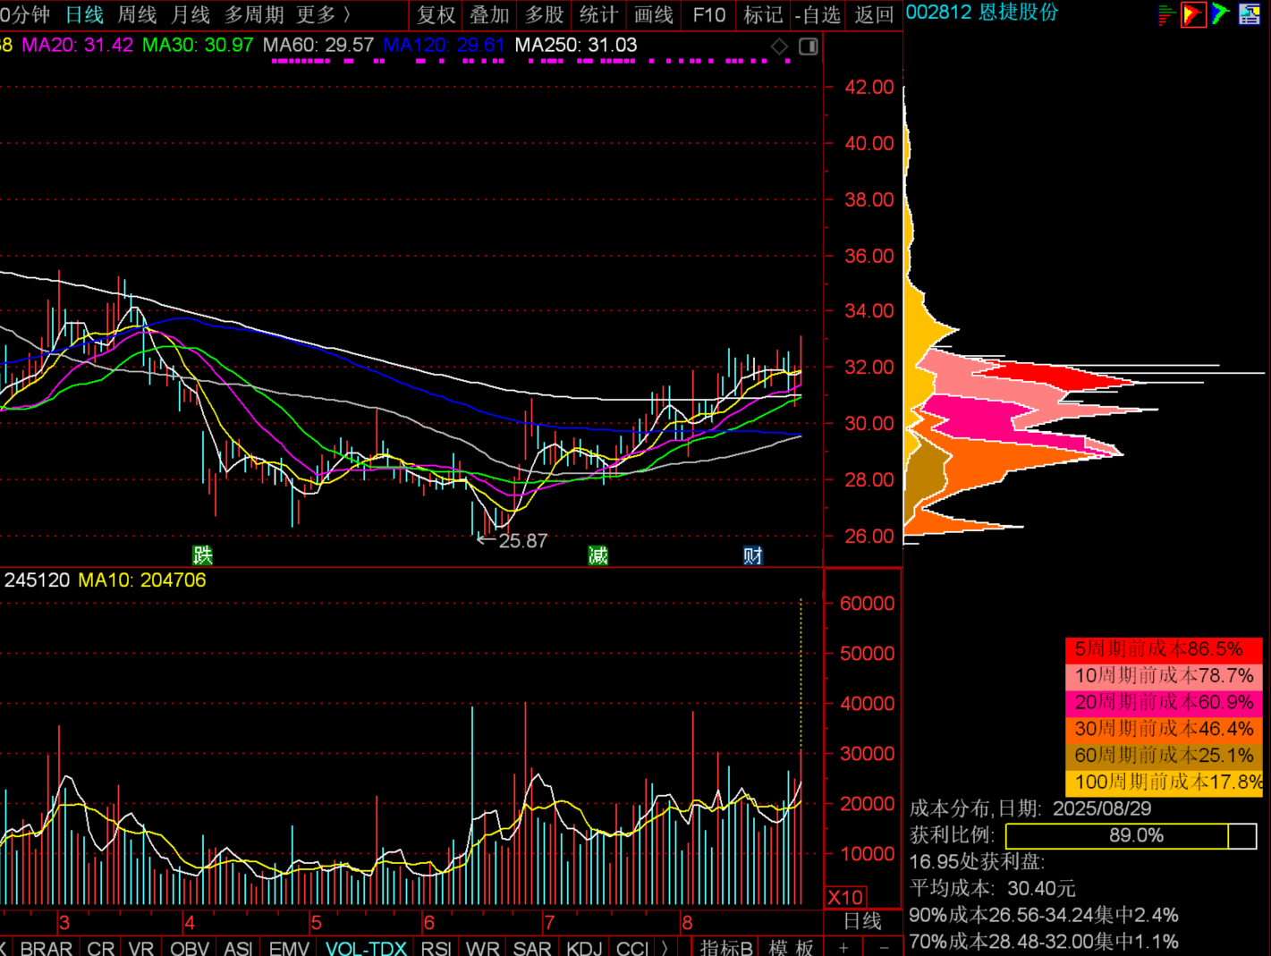Open the 复权 adjustment menu
Image resolution: width=1271 pixels, height=956 pixels.
(436, 15)
